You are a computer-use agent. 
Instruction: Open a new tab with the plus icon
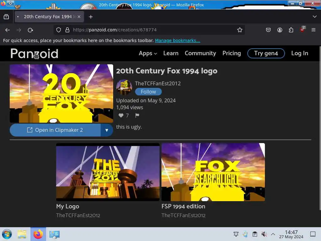pos(91,17)
